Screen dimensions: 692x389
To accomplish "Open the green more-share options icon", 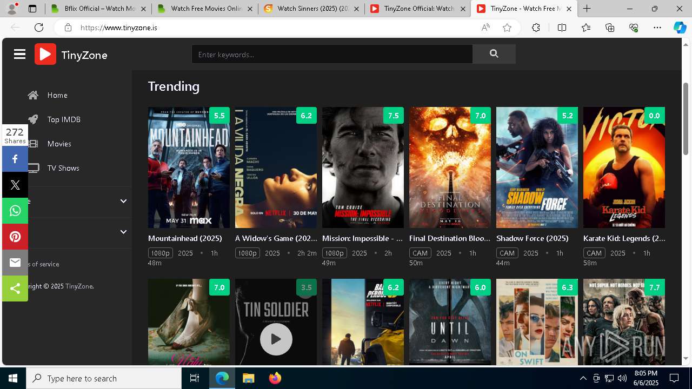I will coord(15,289).
